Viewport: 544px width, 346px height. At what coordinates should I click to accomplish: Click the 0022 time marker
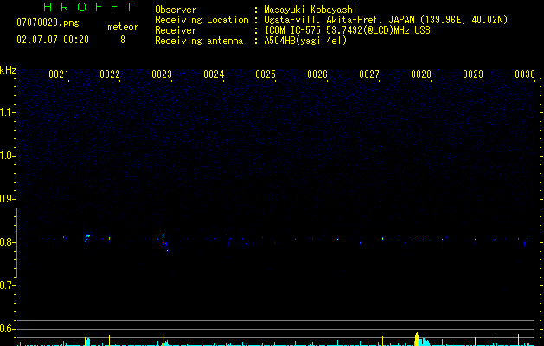coord(110,74)
